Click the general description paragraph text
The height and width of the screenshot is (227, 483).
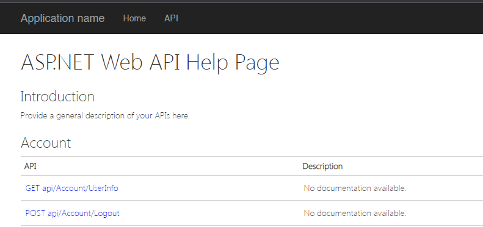click(105, 116)
